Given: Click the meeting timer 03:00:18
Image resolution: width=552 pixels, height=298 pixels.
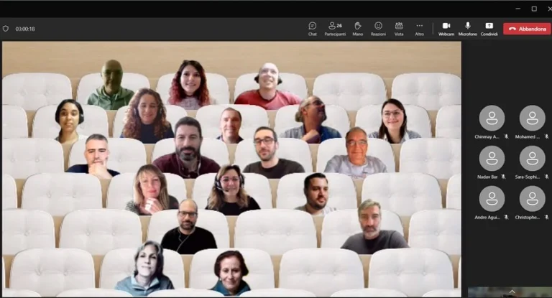Looking at the screenshot, I should (25, 29).
